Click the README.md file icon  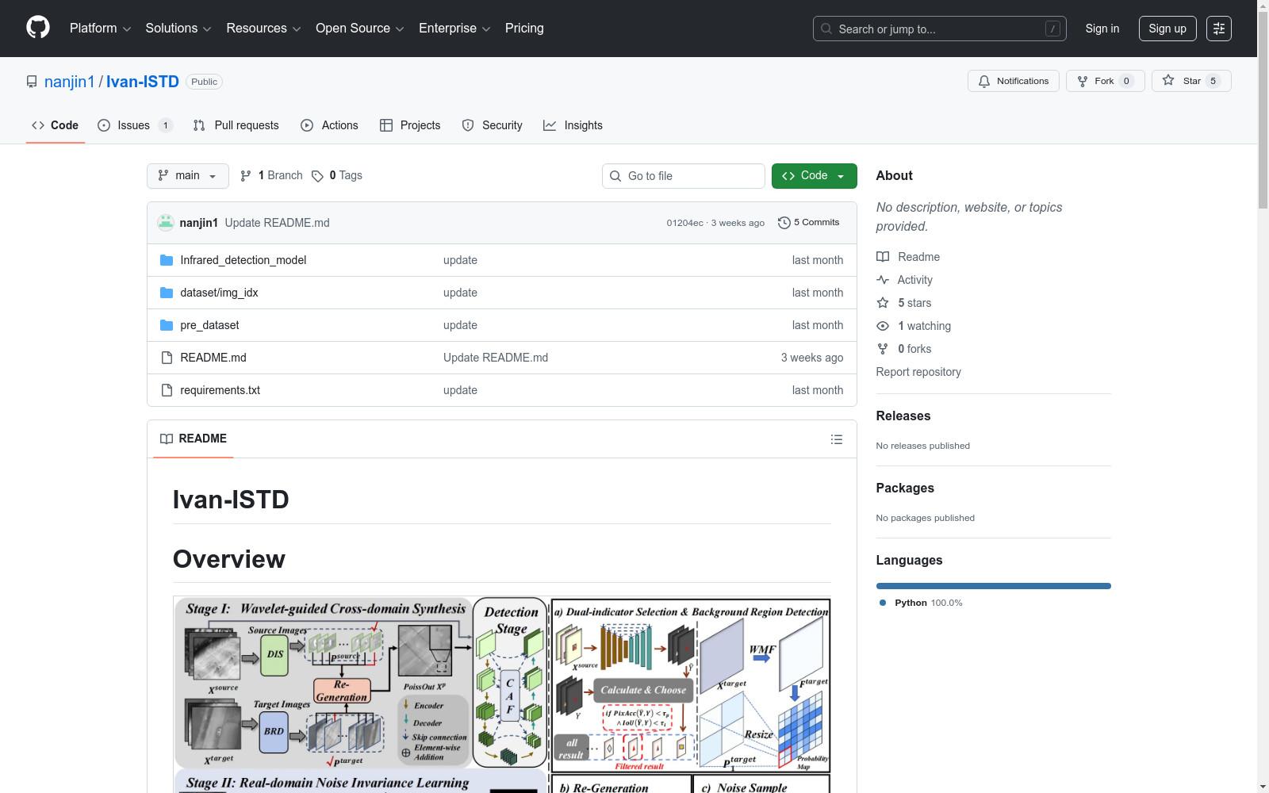167,358
